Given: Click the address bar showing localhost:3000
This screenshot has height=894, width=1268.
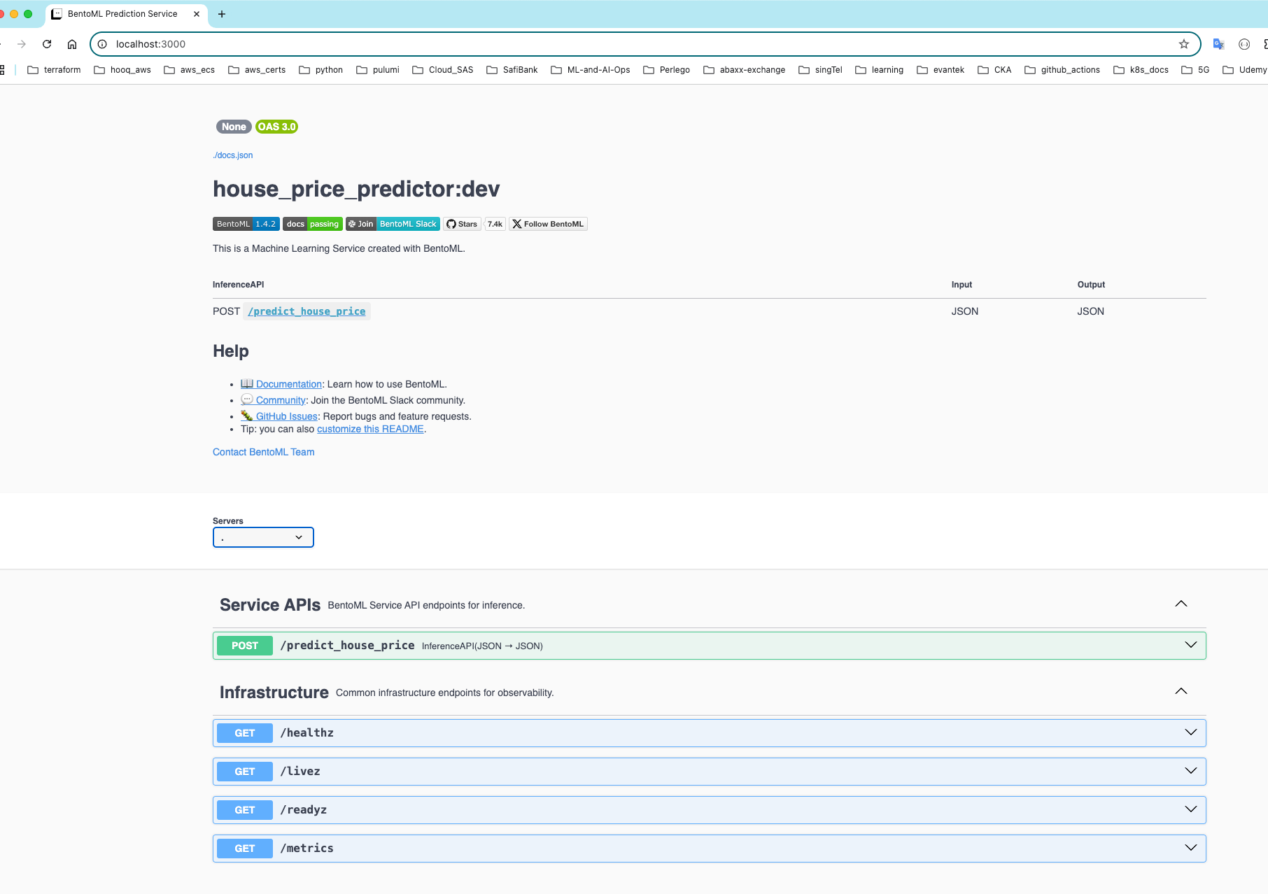Looking at the screenshot, I should pyautogui.click(x=644, y=44).
